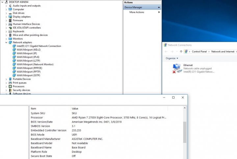Click the IDE ATA/ATAPI controllers icon
This screenshot has height=159, width=237.
[x=10, y=28]
